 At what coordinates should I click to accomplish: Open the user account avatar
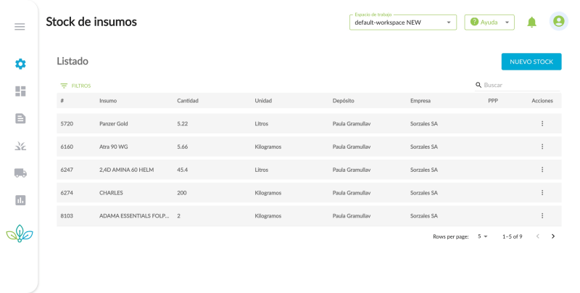tap(558, 22)
